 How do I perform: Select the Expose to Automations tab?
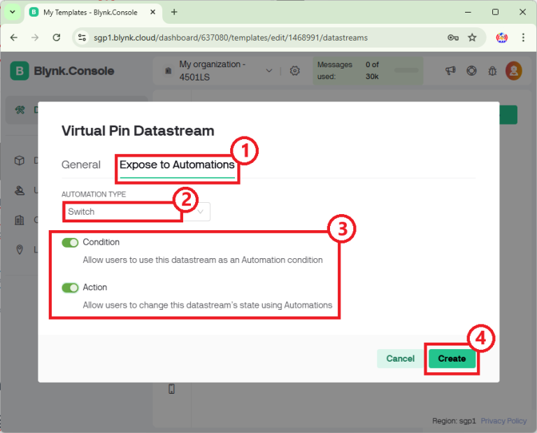(x=177, y=165)
